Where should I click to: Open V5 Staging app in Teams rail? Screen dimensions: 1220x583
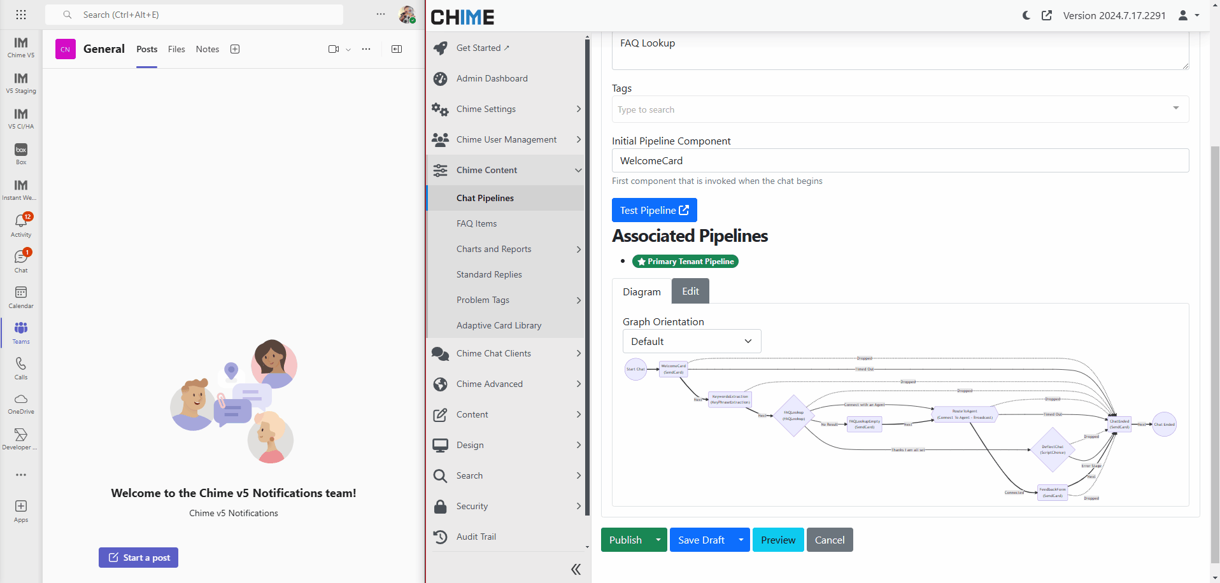tap(21, 83)
